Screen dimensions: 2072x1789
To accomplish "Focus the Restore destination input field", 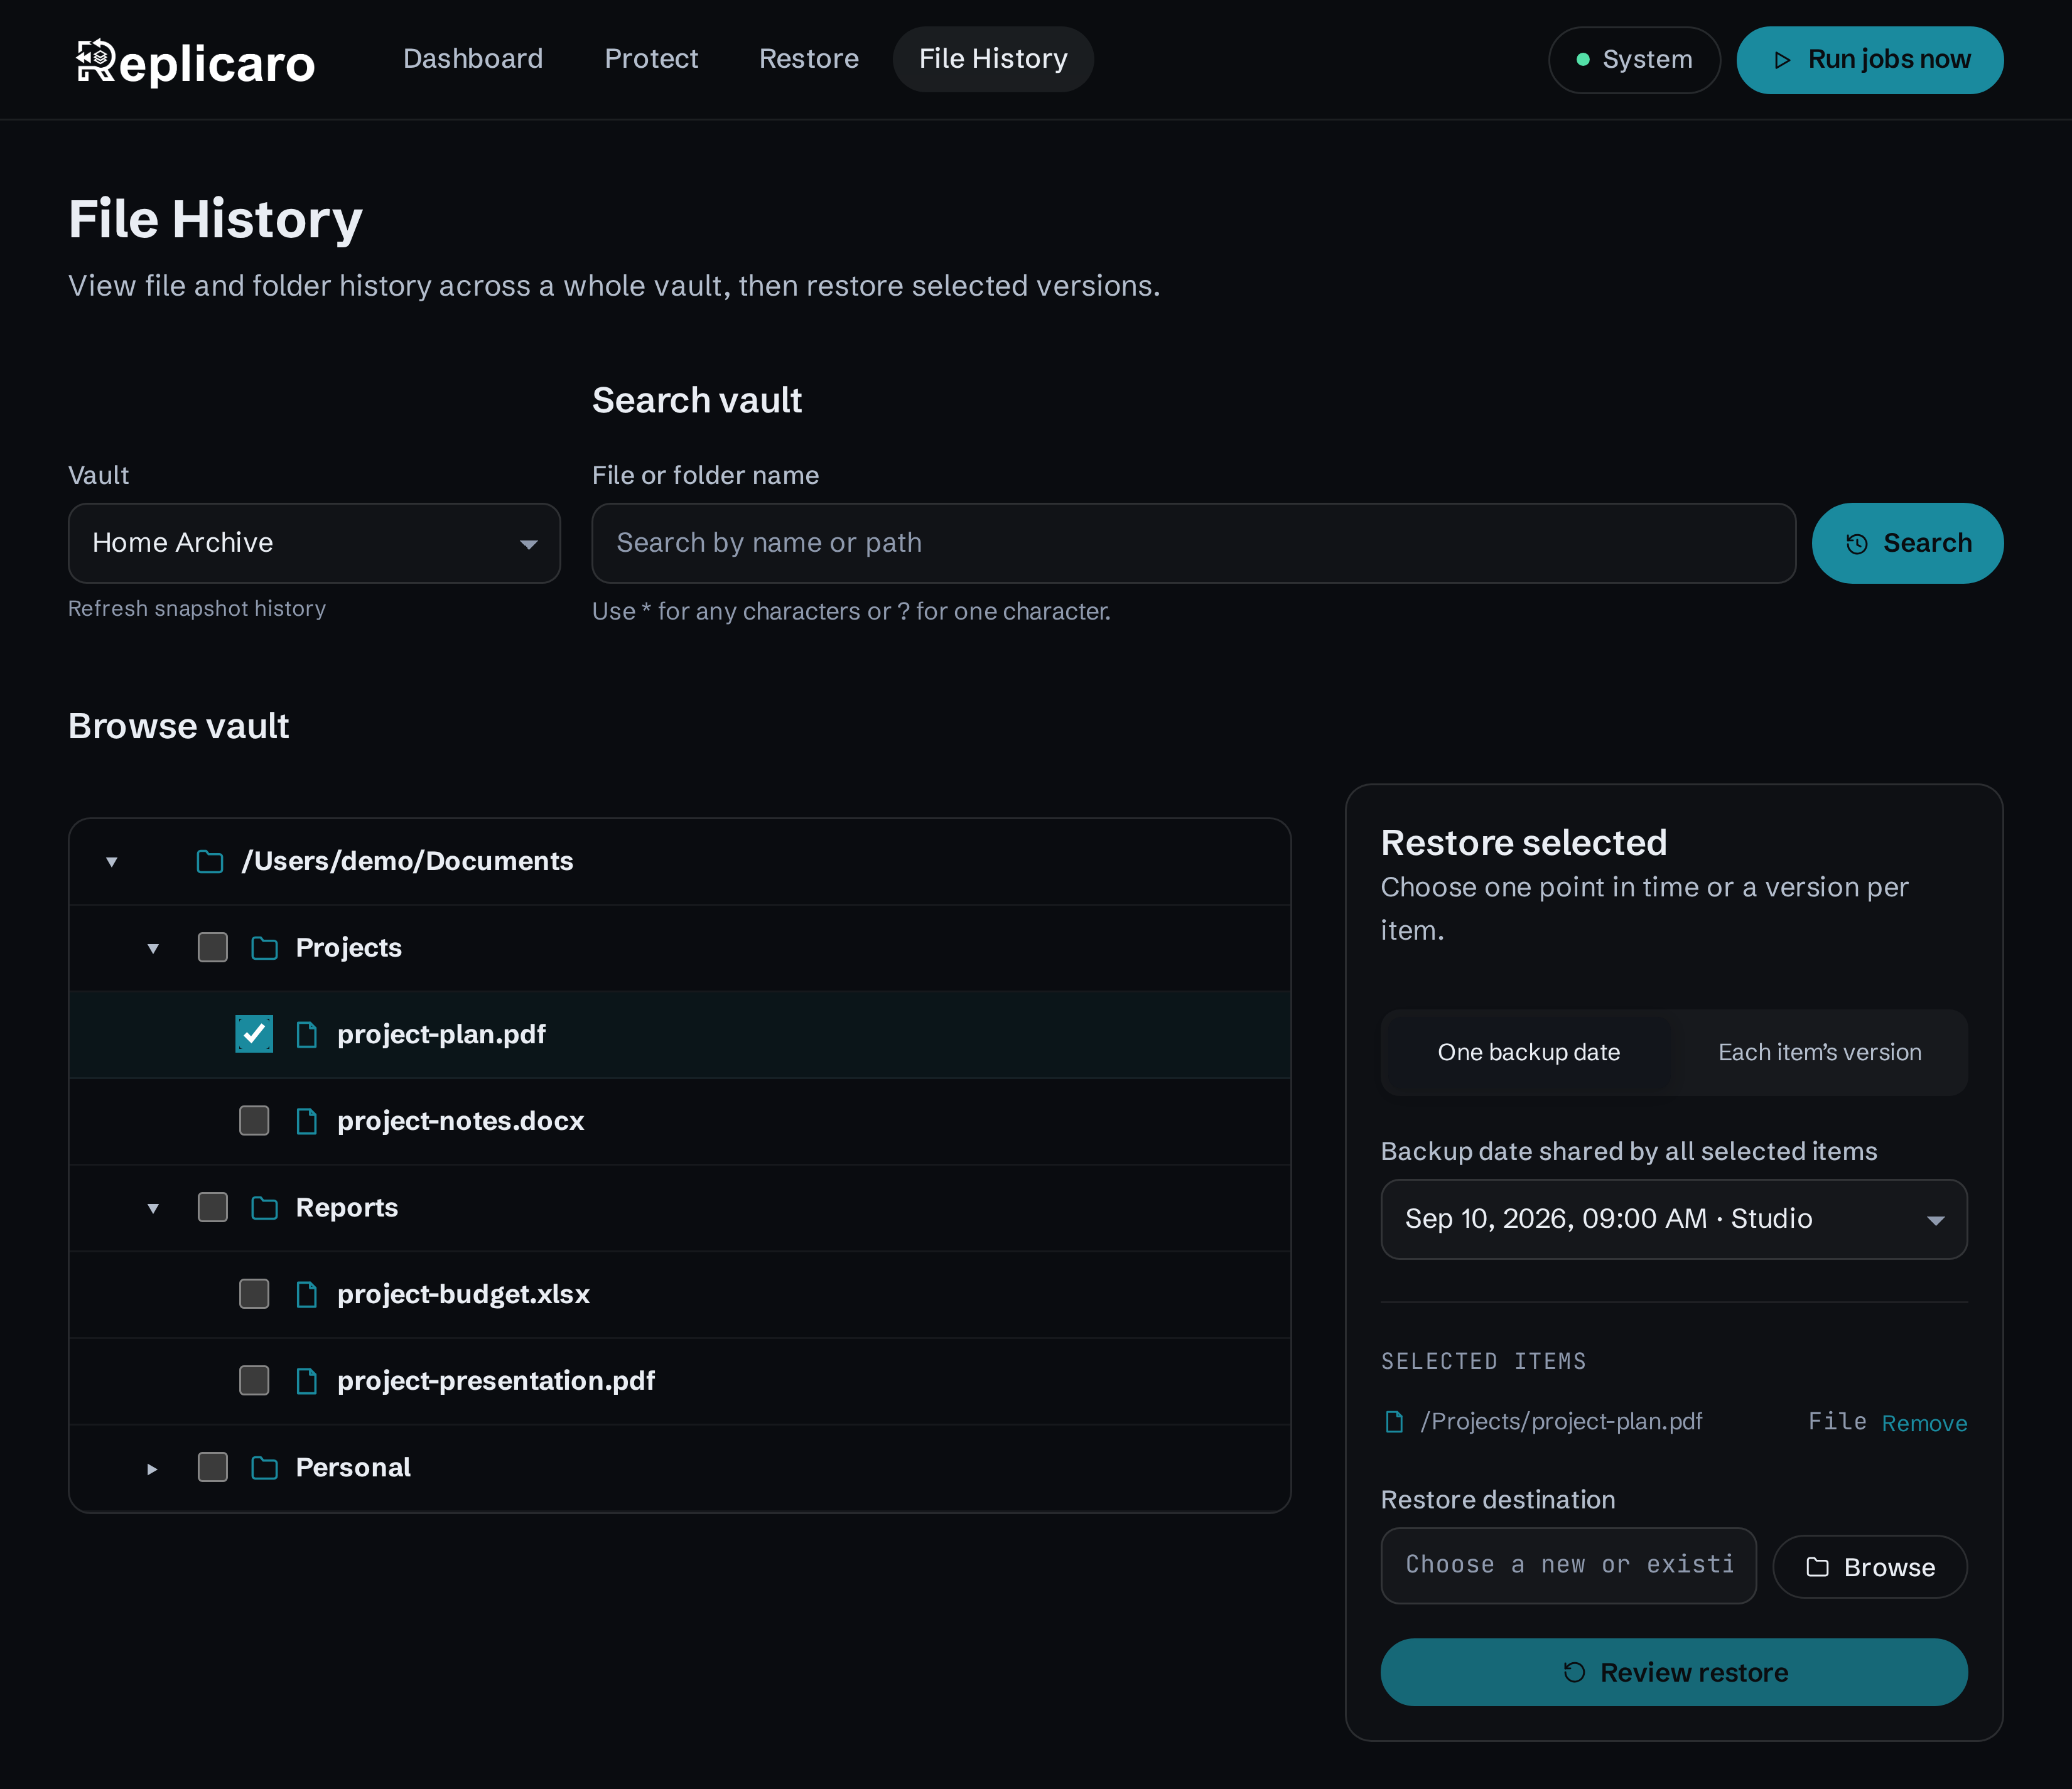I will (1568, 1566).
